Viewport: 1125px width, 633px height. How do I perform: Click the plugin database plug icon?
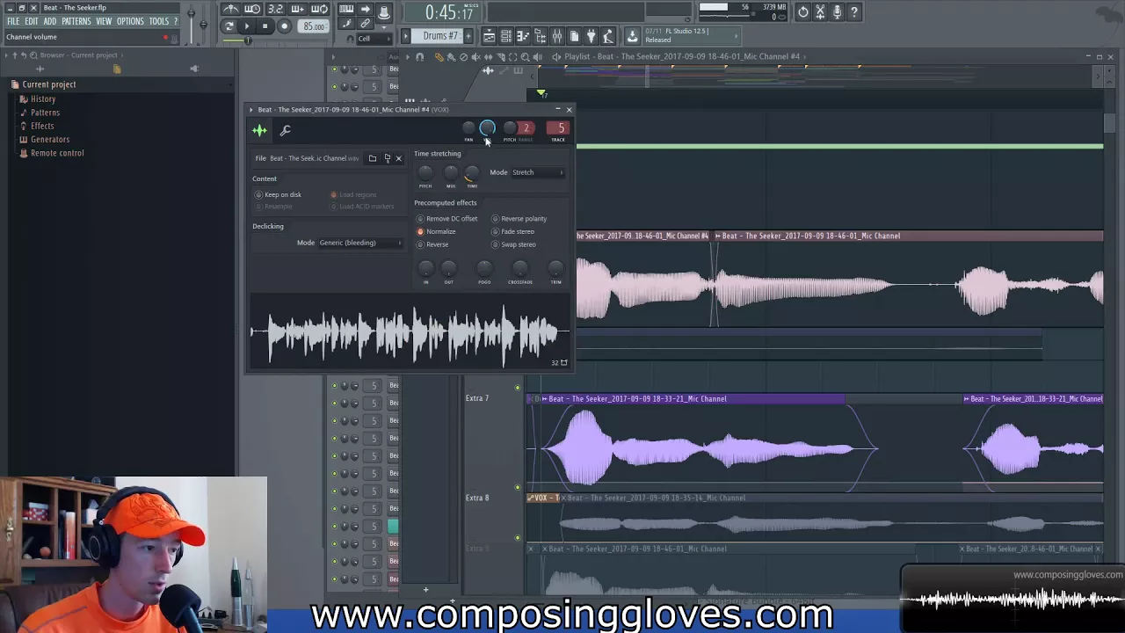(592, 36)
